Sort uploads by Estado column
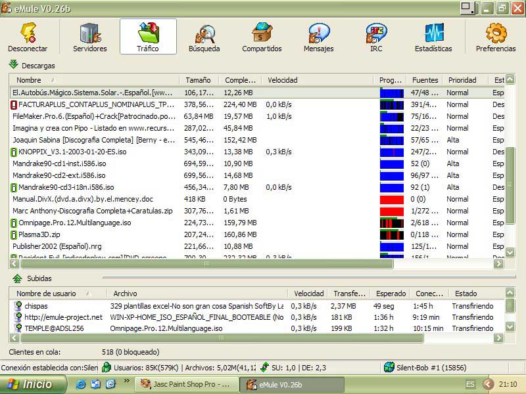 click(477, 294)
